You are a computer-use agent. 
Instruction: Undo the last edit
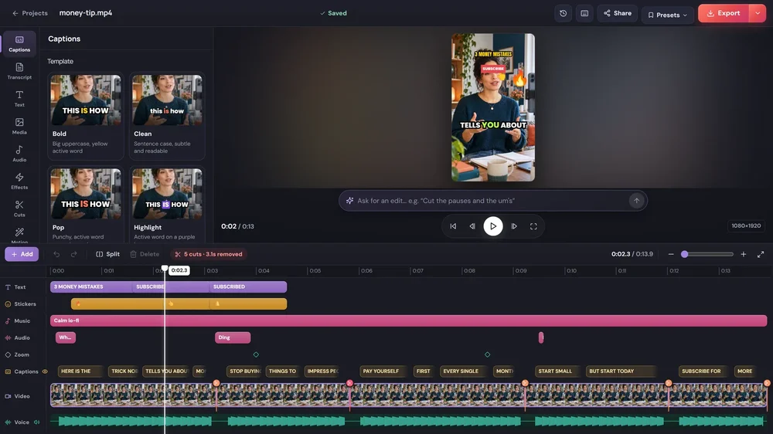[56, 254]
